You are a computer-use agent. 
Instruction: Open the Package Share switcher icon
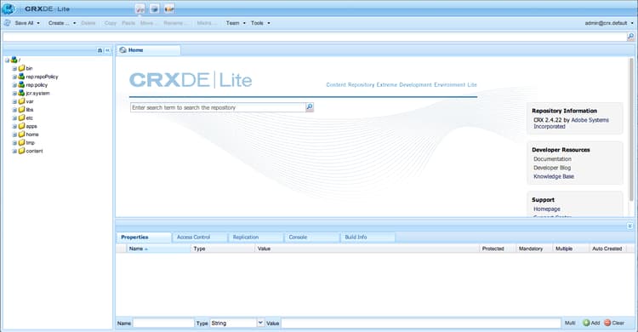[169, 9]
